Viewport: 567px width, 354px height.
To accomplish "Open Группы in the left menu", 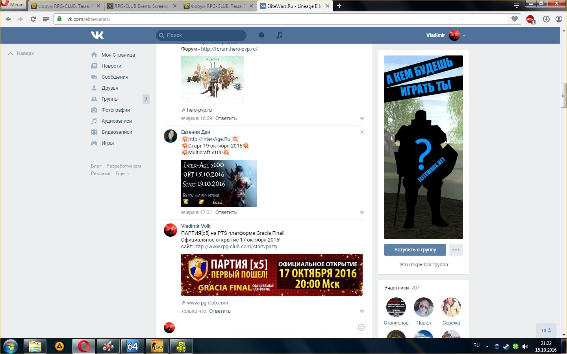I will pos(110,99).
